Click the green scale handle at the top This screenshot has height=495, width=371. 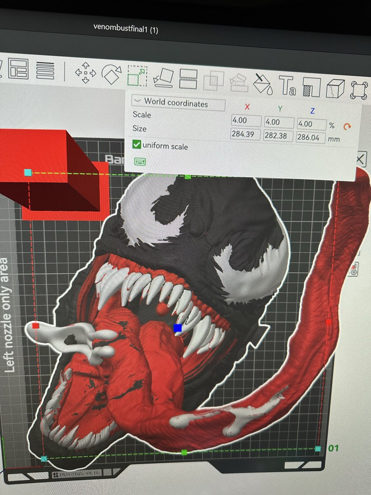188,177
